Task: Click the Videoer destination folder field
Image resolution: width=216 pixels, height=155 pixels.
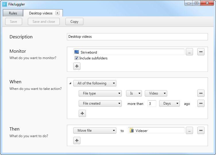Action: click(x=156, y=131)
